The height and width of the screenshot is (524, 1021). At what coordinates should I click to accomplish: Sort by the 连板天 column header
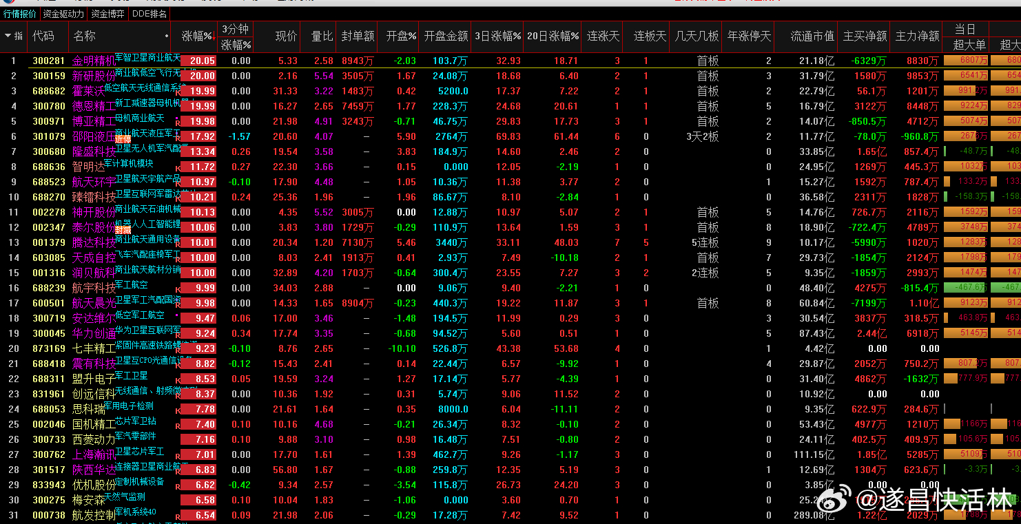click(x=650, y=36)
